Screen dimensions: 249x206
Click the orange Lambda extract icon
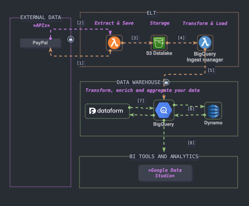click(114, 43)
